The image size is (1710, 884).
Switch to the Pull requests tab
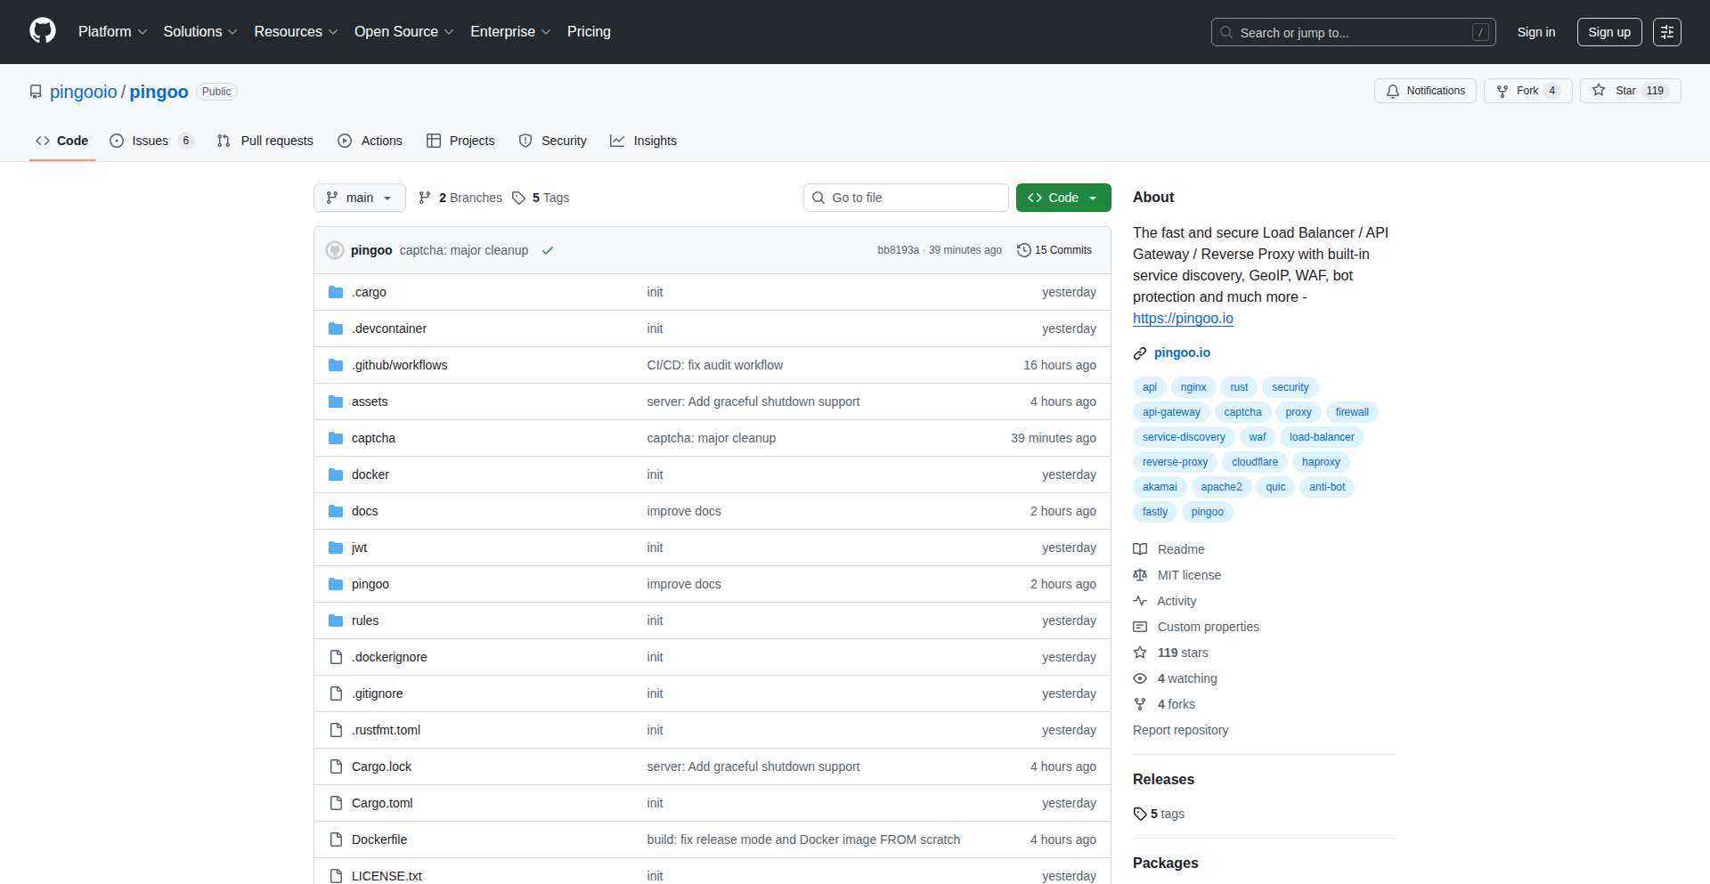[x=265, y=141]
